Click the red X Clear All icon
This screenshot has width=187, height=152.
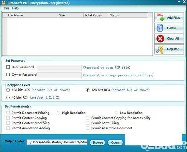point(160,39)
